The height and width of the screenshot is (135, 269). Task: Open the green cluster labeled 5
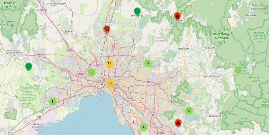(x=189, y=111)
